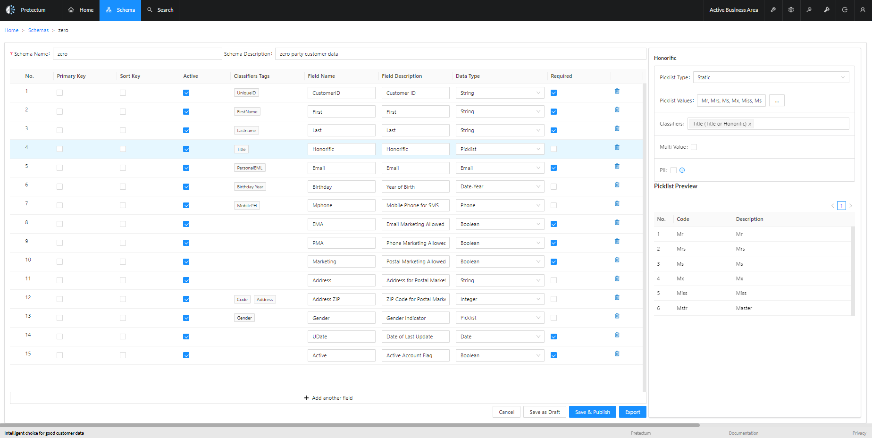Open the settings gear icon

791,10
